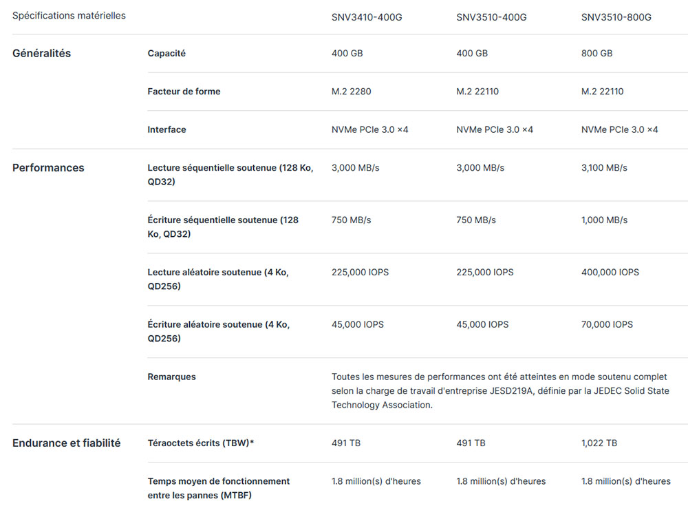The width and height of the screenshot is (688, 506).
Task: Select the Remarques row label
Action: coord(171,377)
